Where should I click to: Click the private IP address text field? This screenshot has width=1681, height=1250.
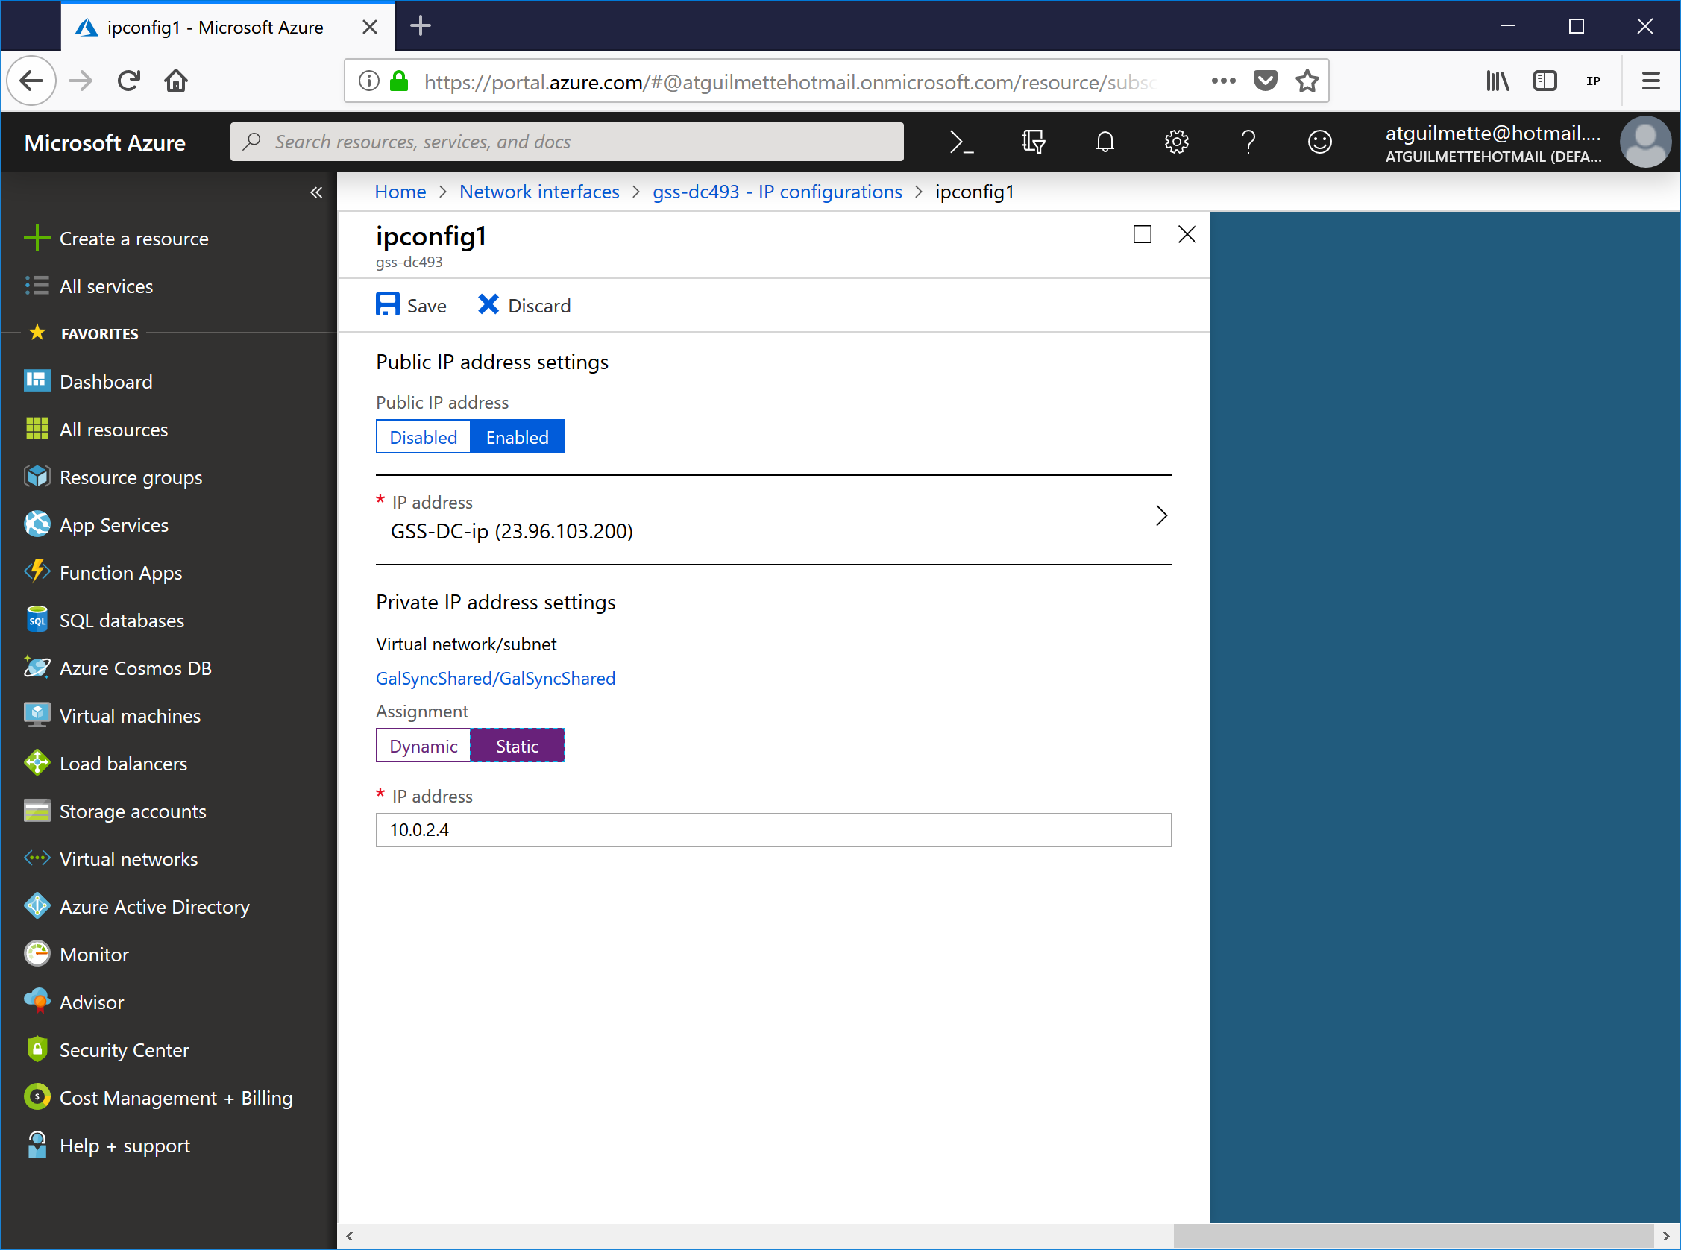pyautogui.click(x=773, y=830)
